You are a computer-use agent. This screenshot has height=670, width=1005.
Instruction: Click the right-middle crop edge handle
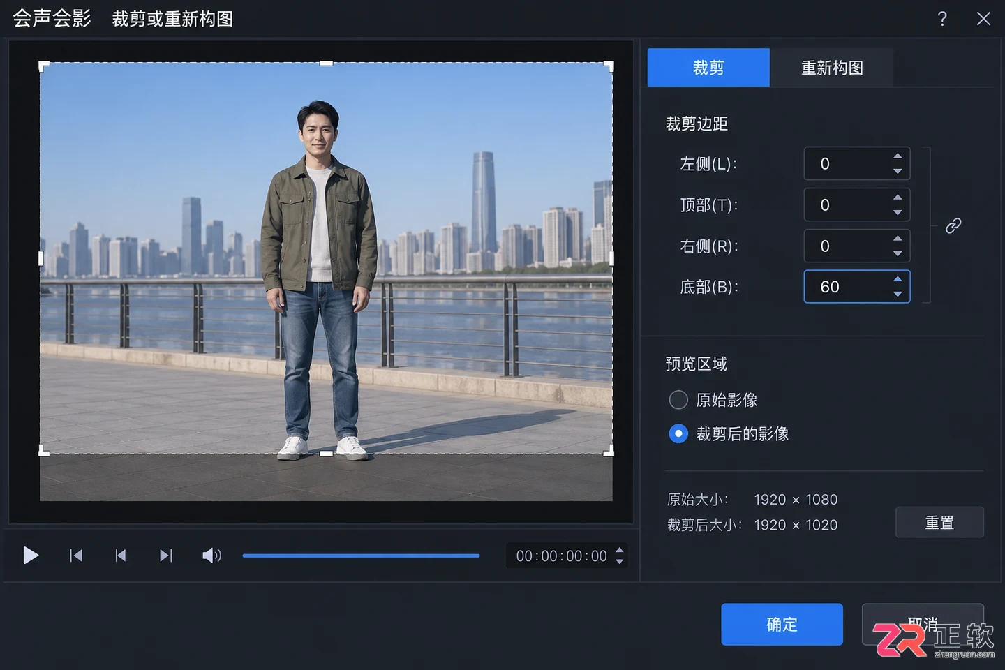[611, 258]
